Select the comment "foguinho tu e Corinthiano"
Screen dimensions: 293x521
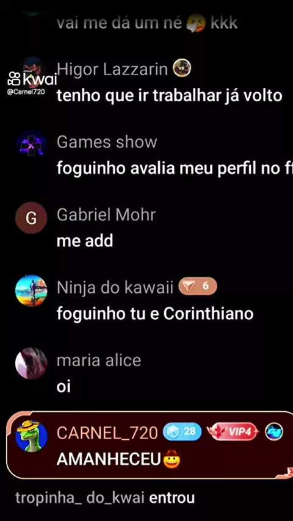pyautogui.click(x=155, y=314)
